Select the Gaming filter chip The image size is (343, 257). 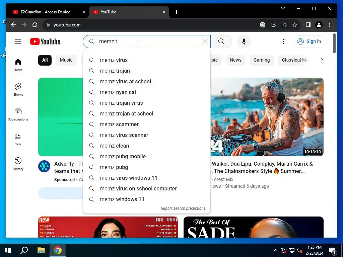pos(262,60)
